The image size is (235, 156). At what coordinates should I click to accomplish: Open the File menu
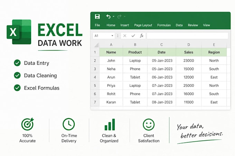[97, 25]
